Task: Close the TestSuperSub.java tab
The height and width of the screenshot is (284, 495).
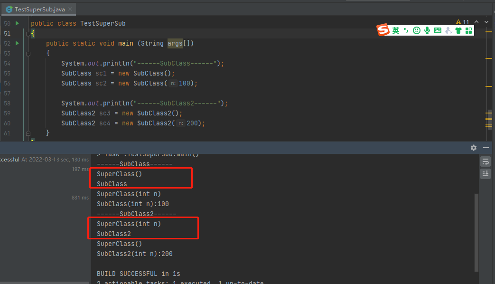Action: (70, 9)
